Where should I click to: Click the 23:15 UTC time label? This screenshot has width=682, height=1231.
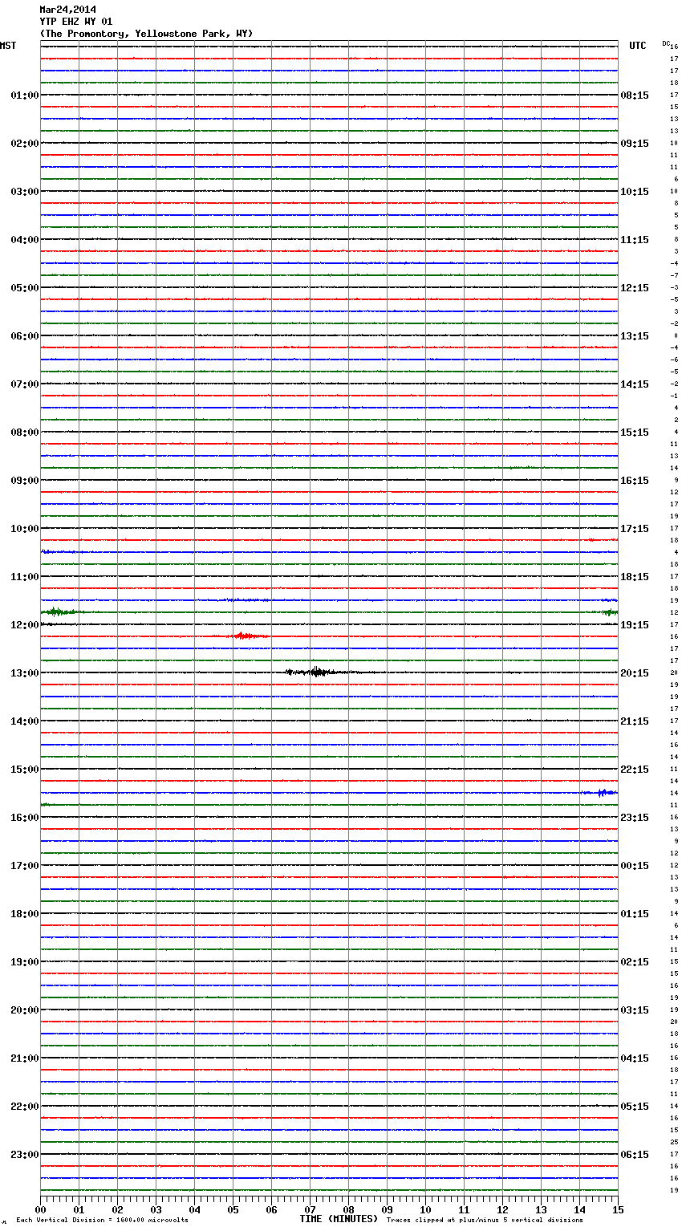(x=635, y=818)
